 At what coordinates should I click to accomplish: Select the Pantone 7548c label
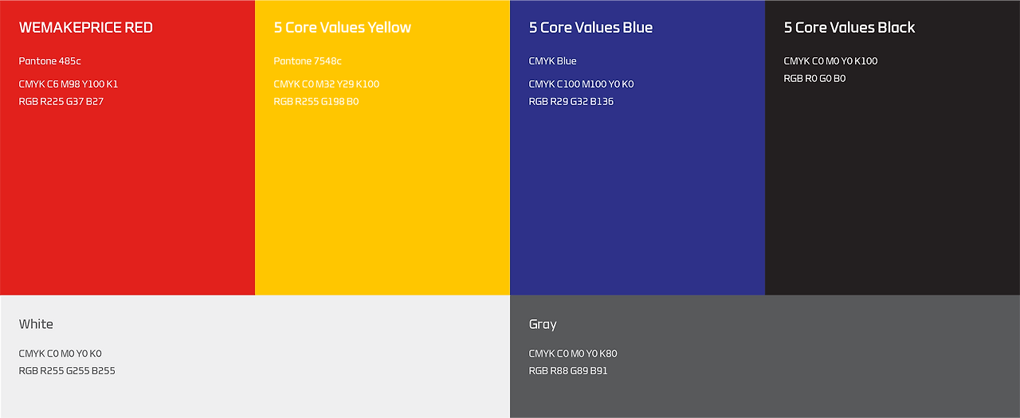pos(308,61)
